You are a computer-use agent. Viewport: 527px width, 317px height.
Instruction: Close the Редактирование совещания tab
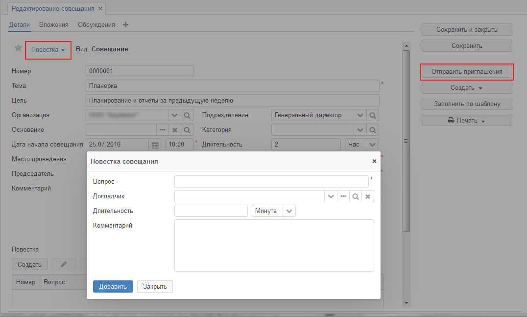pyautogui.click(x=100, y=9)
